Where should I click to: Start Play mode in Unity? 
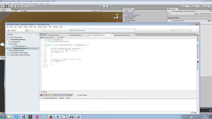[x=102, y=6]
